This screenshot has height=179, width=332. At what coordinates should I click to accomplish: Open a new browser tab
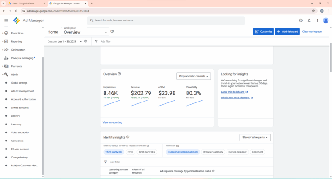92,4
